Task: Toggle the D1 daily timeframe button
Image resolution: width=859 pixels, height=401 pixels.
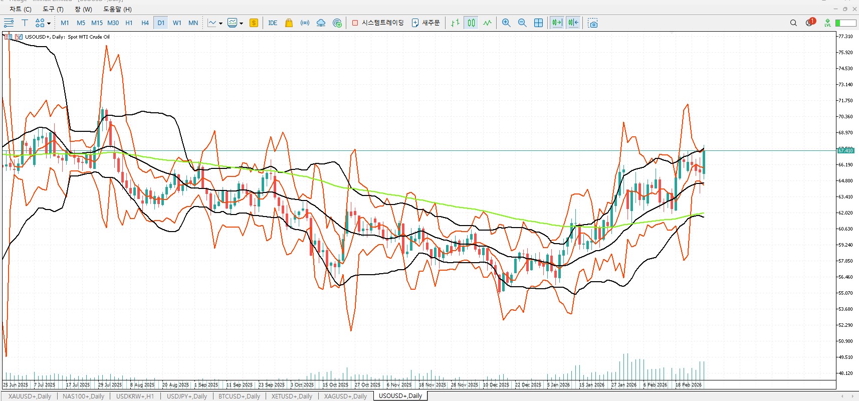Action: click(x=161, y=23)
